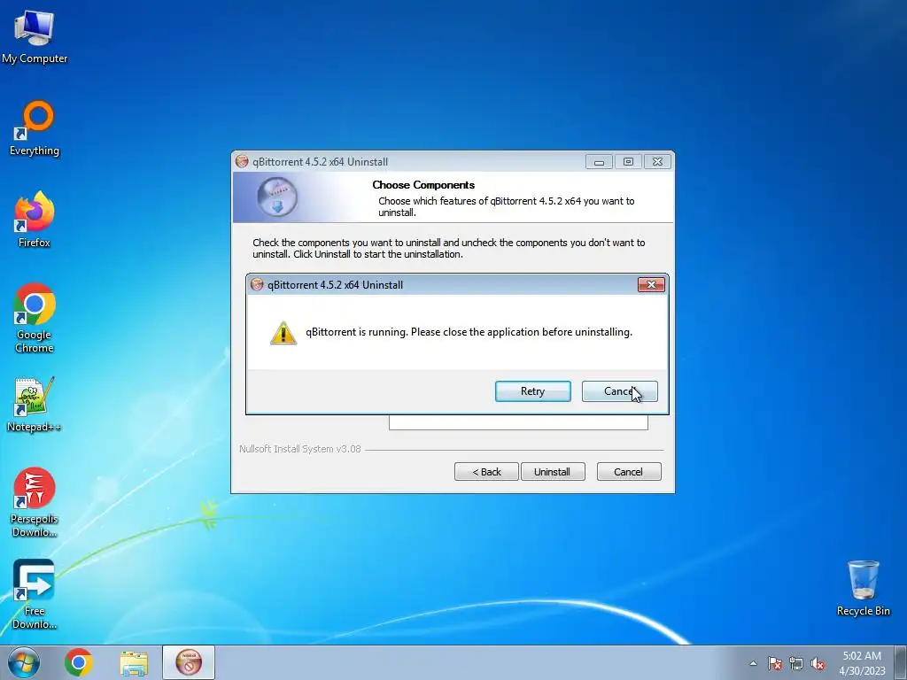Open the Everything search shortcut
Screen dimensions: 907x680
(35, 128)
